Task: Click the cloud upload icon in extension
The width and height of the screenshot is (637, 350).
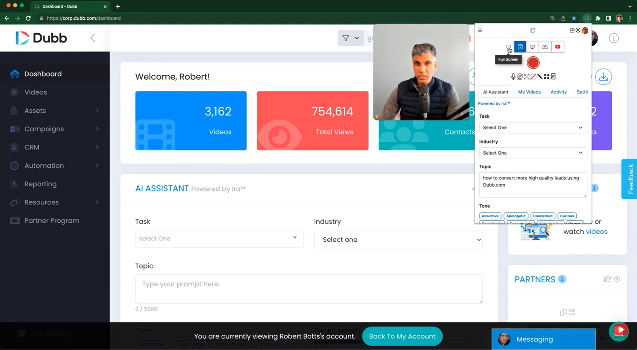Action: (545, 47)
